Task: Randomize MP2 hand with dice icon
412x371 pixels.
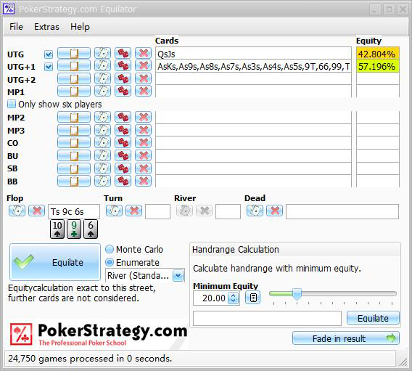Action: click(123, 117)
